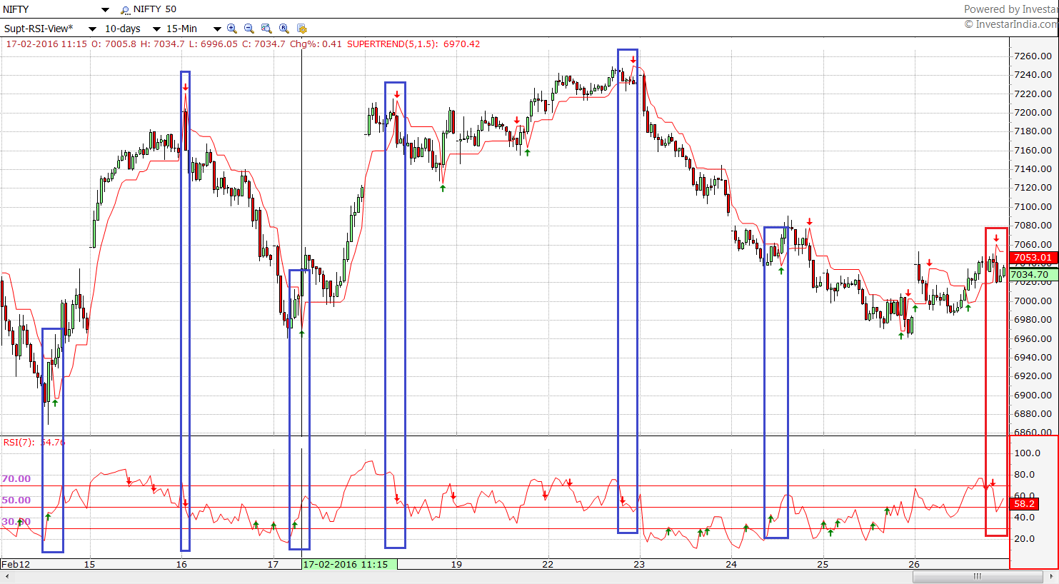Click the zoom out magnifier icon
The image size is (1059, 584).
click(249, 29)
